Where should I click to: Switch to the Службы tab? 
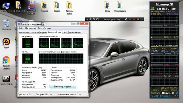[x=43, y=32]
